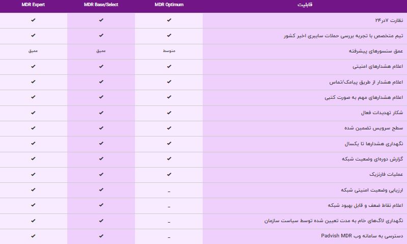Click MDR Optimum dash for ارزیابی وضعیت امنیتی شبکه
Image resolution: width=407 pixels, height=244 pixels.
pyautogui.click(x=169, y=190)
